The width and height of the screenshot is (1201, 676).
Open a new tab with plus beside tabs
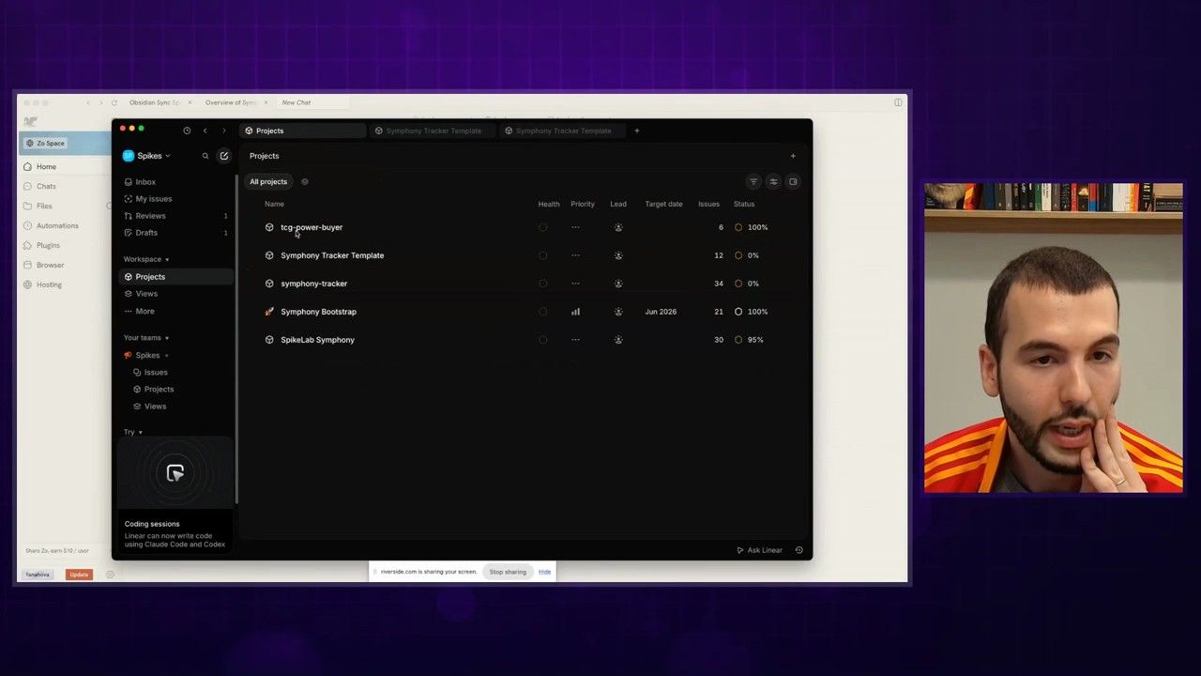636,131
